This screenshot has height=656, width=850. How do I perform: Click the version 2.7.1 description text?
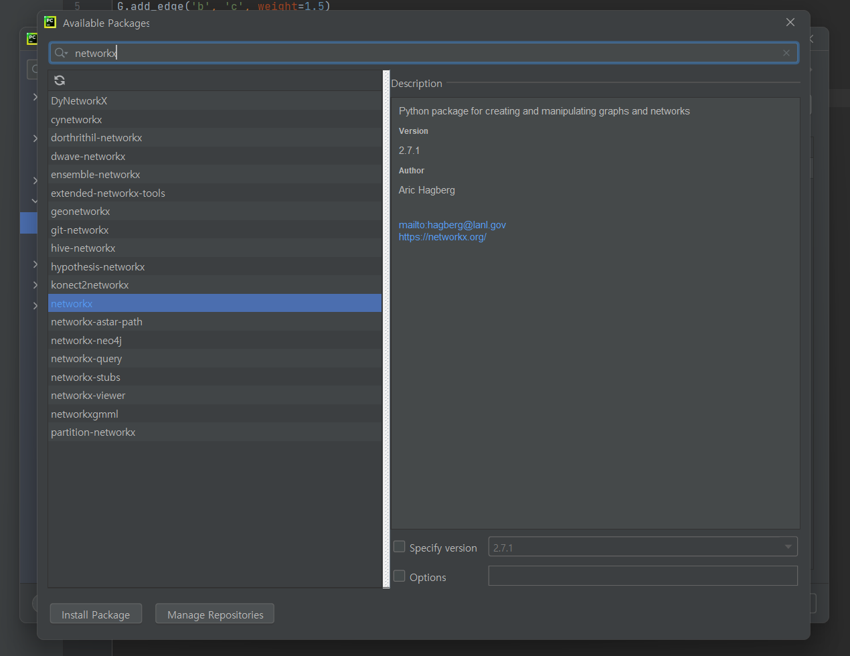[410, 151]
